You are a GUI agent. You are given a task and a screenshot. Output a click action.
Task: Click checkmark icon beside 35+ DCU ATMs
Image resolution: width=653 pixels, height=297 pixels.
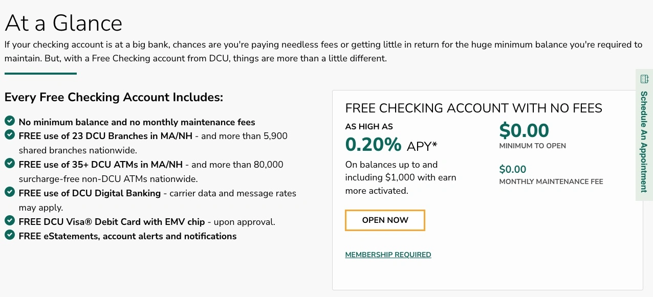point(9,164)
